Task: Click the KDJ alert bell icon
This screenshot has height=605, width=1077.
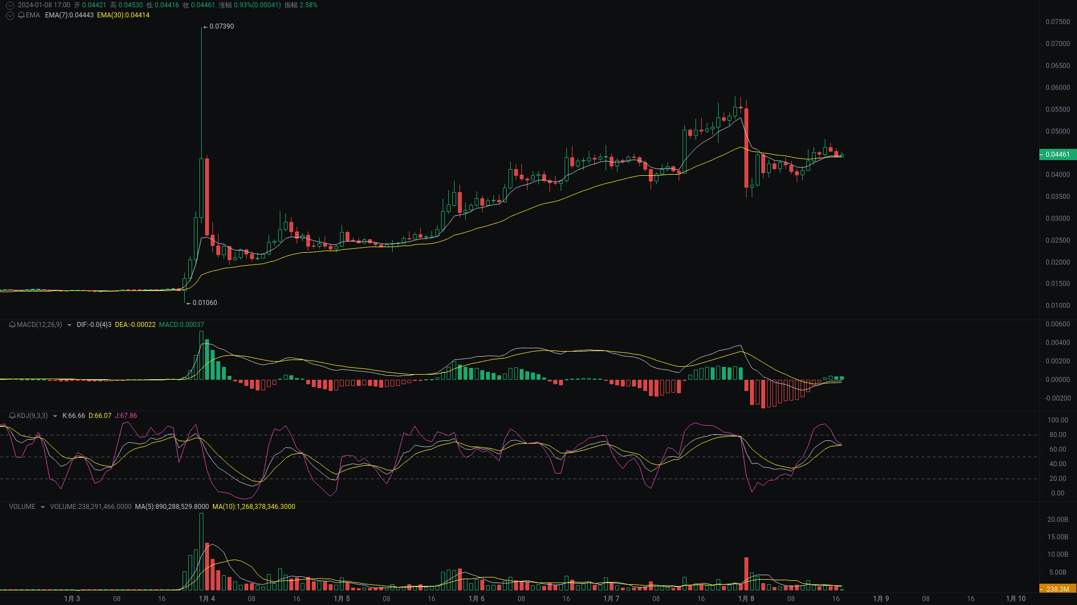Action: click(x=11, y=416)
